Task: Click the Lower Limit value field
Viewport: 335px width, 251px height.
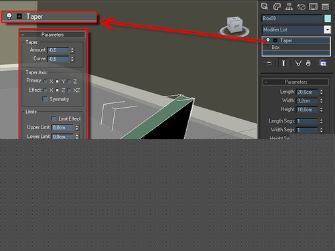Action: pyautogui.click(x=62, y=137)
